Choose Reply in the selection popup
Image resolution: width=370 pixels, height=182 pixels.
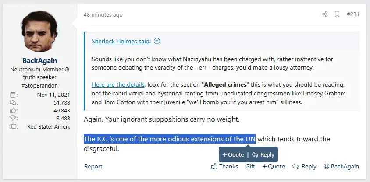coord(263,154)
